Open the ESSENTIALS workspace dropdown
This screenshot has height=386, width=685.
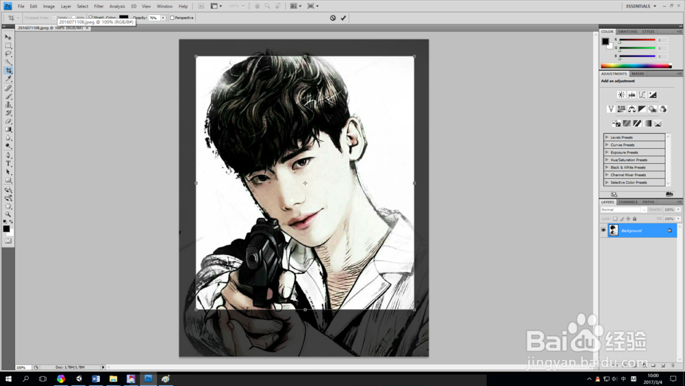click(x=641, y=6)
